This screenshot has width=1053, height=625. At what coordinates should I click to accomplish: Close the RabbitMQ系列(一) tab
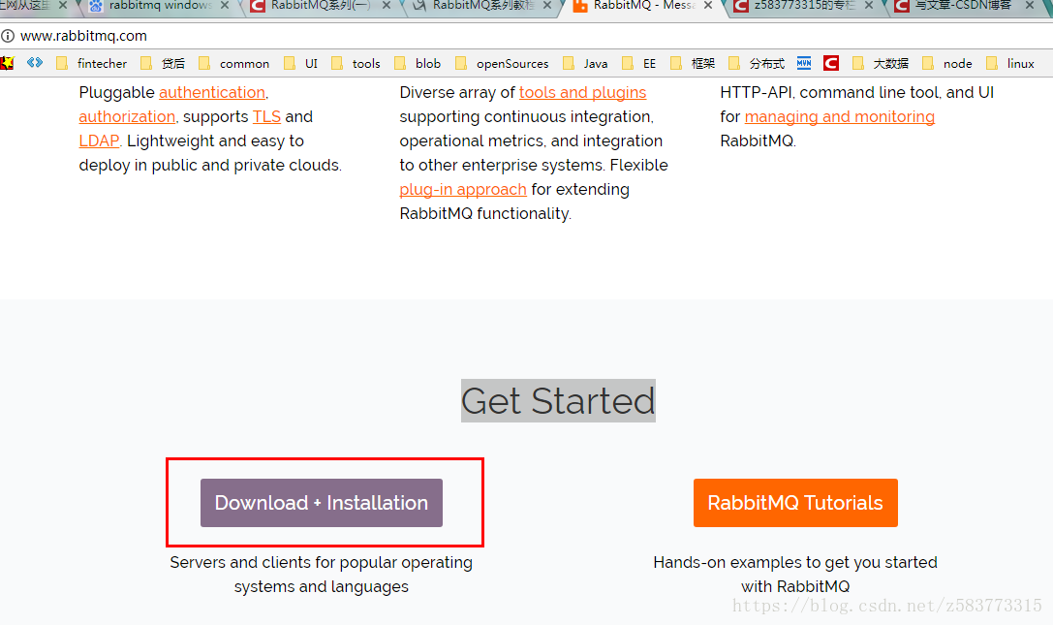coord(387,6)
